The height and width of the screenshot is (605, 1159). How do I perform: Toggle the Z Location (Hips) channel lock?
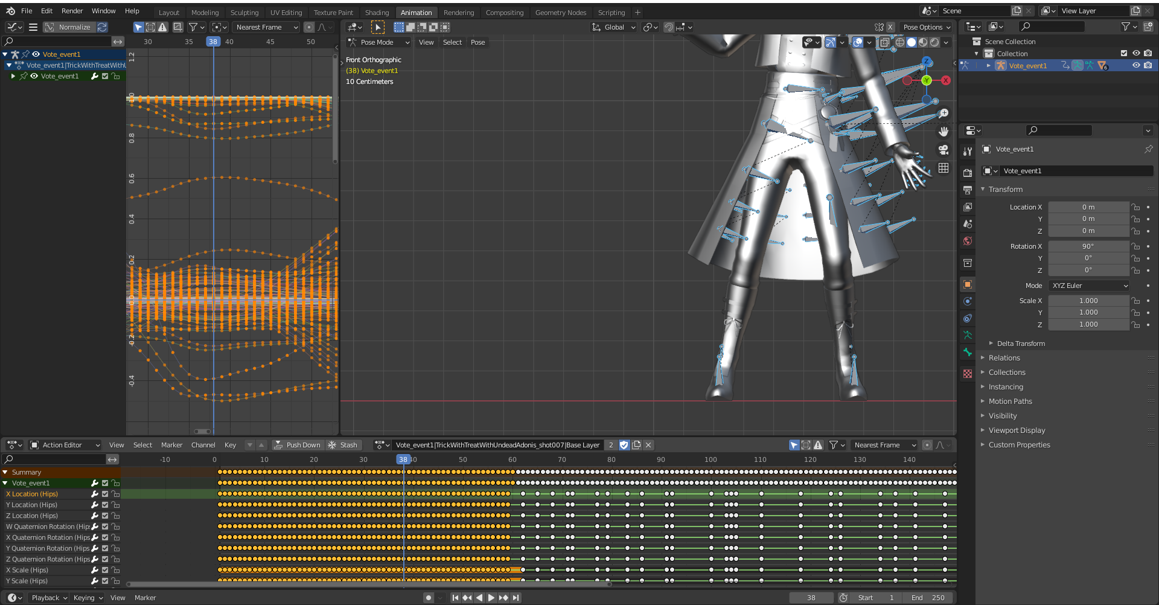click(115, 516)
